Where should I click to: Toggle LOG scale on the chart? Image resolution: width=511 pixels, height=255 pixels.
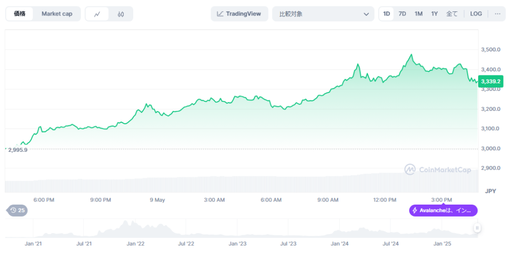point(476,14)
